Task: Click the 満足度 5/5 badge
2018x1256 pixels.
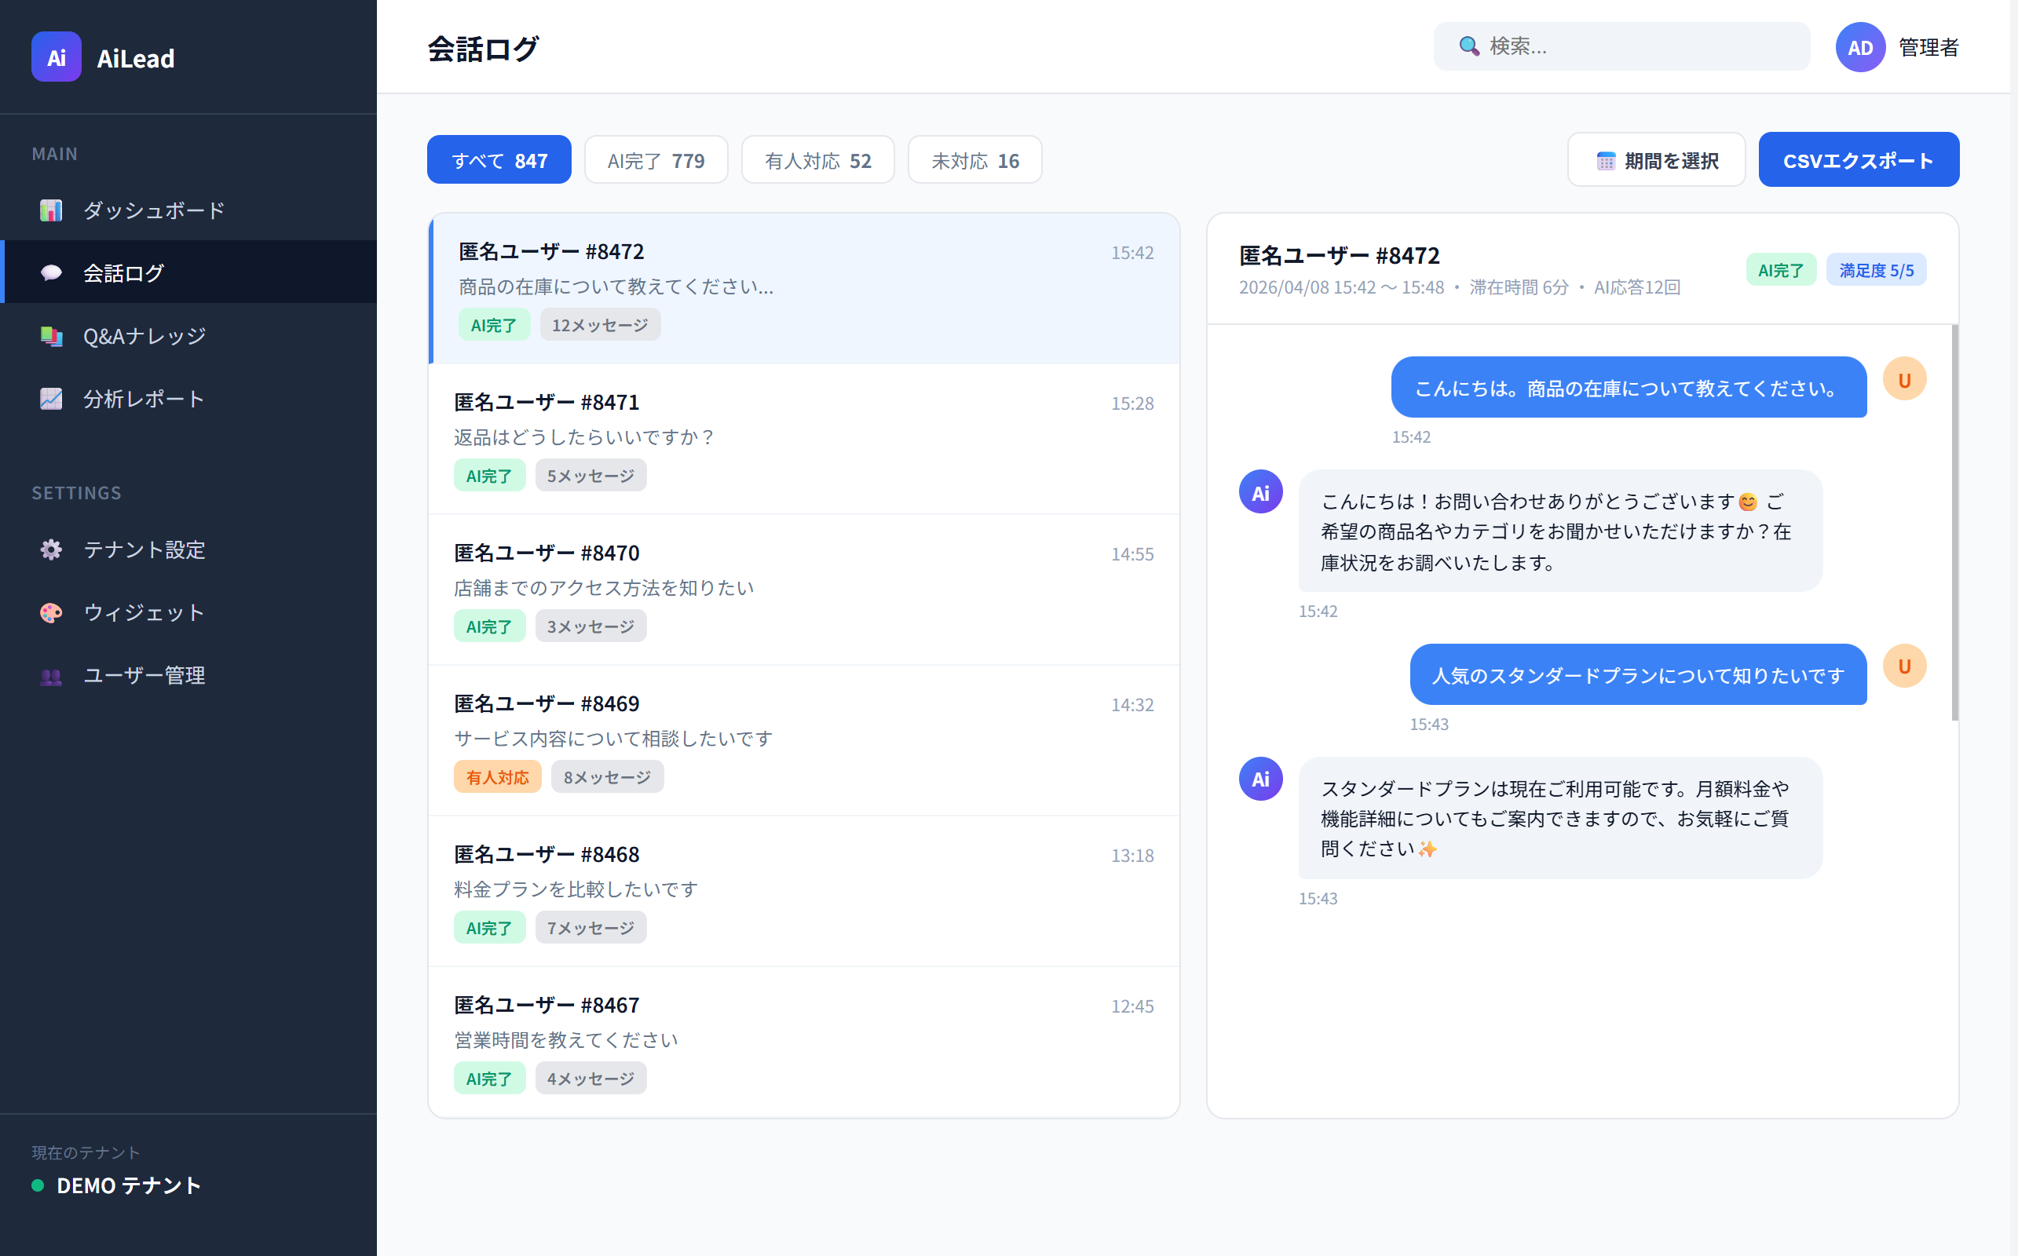Action: tap(1876, 269)
